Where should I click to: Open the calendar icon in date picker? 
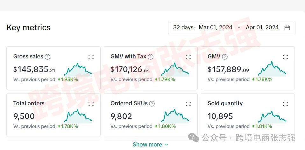287,28
